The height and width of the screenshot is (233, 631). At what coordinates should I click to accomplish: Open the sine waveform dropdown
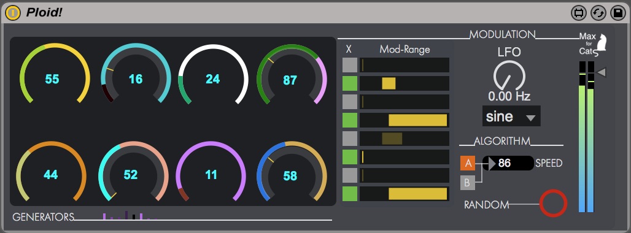(511, 116)
